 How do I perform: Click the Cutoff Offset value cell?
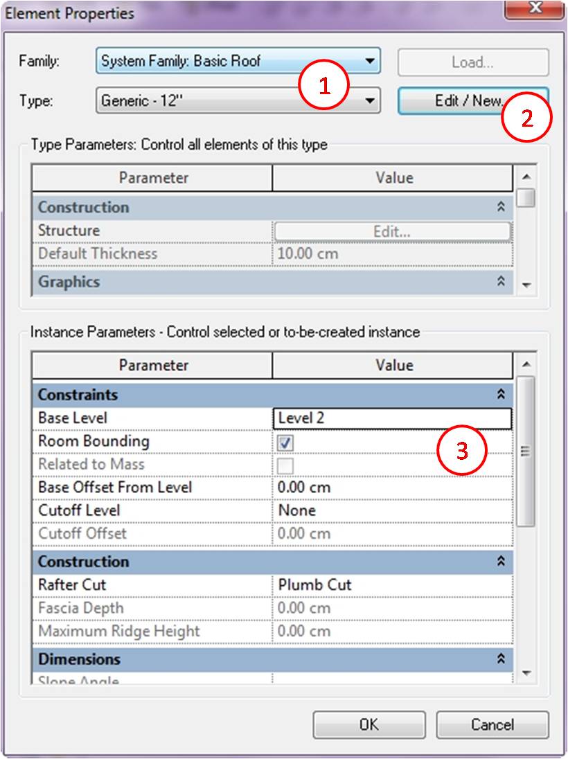[392, 534]
